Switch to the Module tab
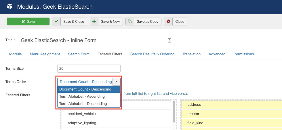This screenshot has width=282, height=130. pyautogui.click(x=16, y=54)
